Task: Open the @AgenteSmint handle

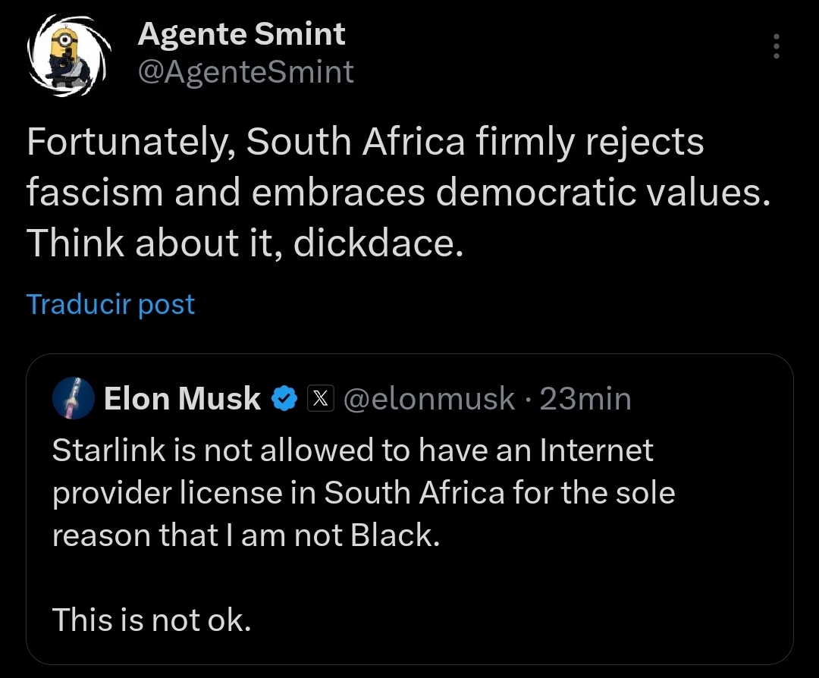Action: pos(245,72)
